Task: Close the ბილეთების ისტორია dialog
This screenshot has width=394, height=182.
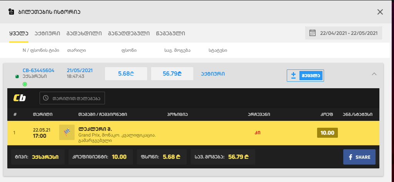Action: point(380,12)
